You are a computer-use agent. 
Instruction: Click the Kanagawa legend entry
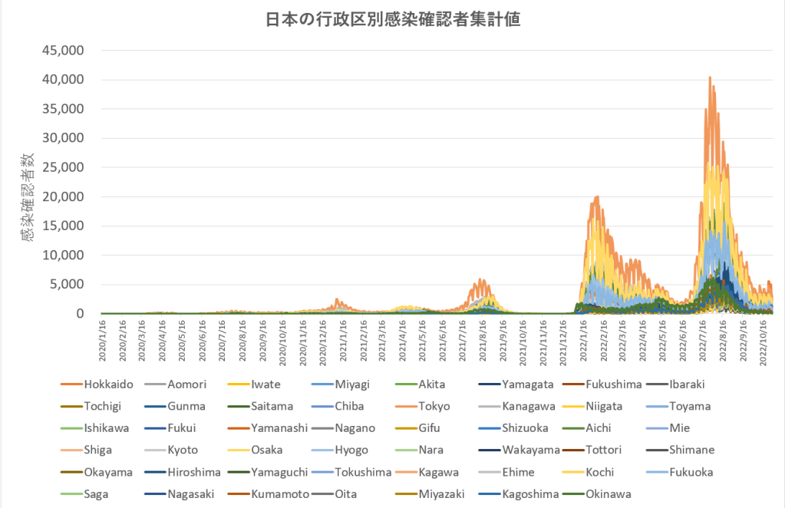tap(529, 406)
